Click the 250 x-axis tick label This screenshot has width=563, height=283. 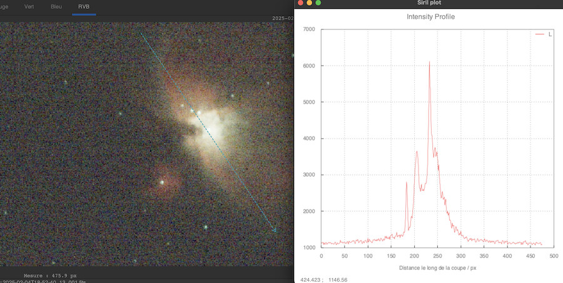pyautogui.click(x=438, y=256)
